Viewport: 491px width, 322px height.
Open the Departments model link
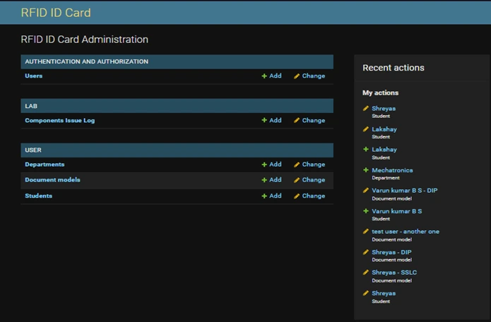pos(45,165)
